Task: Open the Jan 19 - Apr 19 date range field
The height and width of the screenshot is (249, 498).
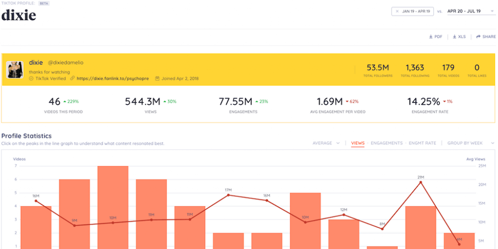Action: [412, 11]
